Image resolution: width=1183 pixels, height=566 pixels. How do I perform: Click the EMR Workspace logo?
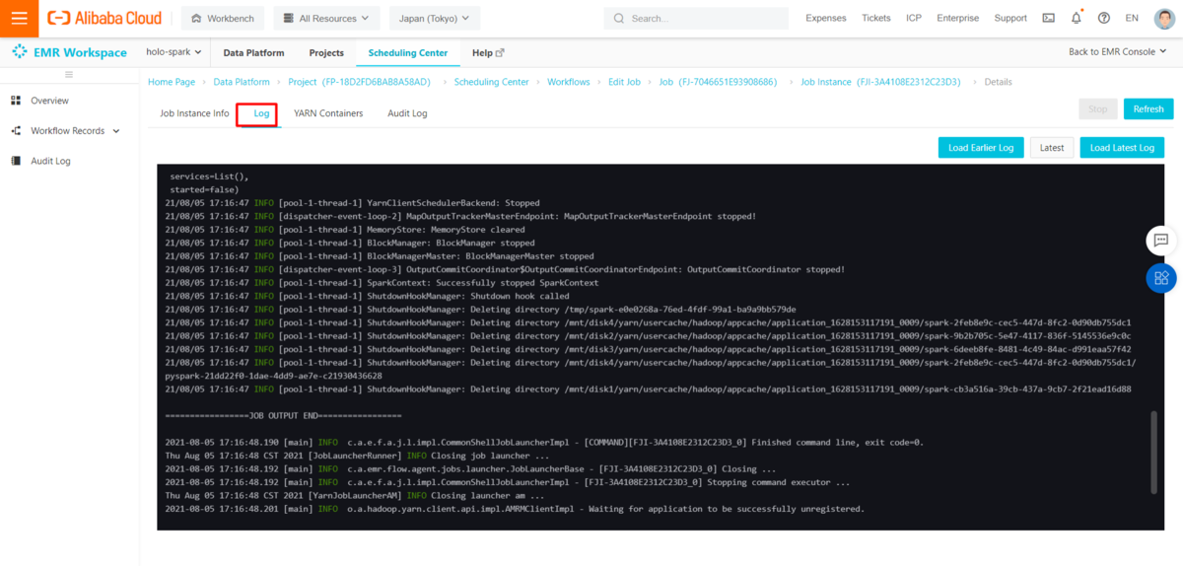click(69, 52)
